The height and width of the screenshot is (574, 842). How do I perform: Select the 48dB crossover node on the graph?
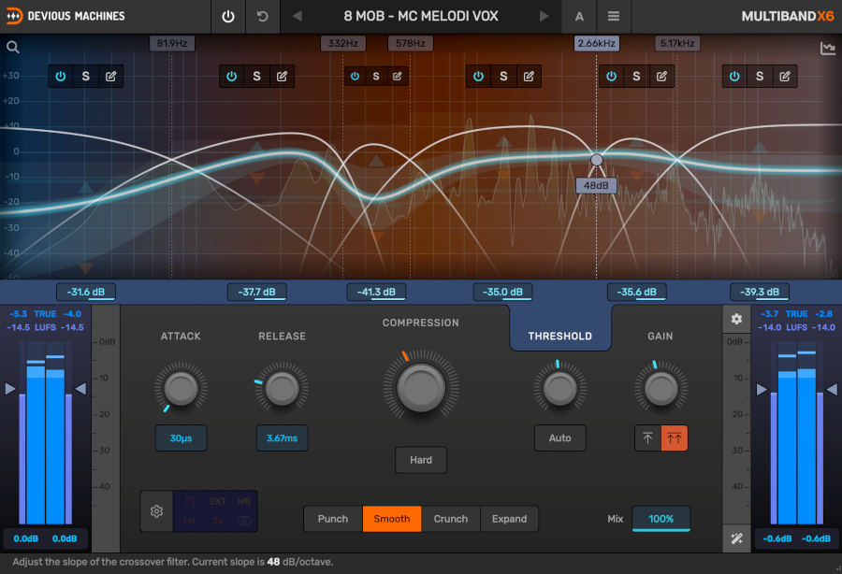596,159
